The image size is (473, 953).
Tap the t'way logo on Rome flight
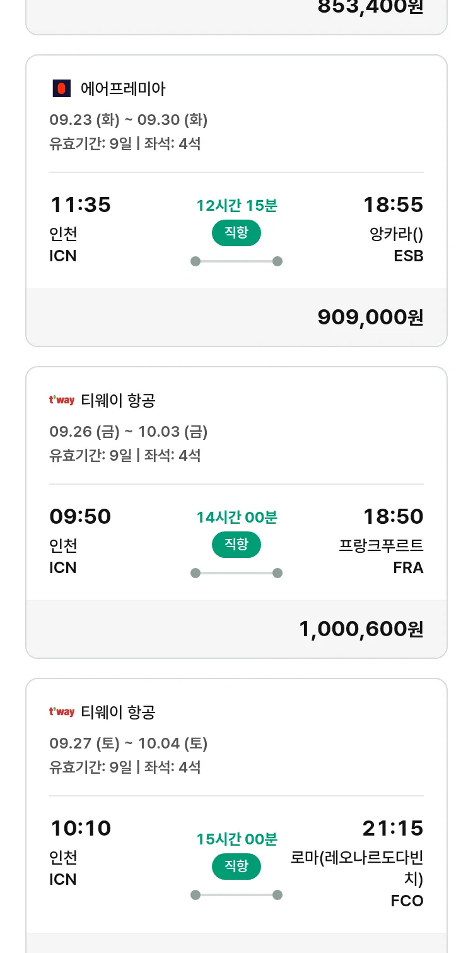click(62, 712)
